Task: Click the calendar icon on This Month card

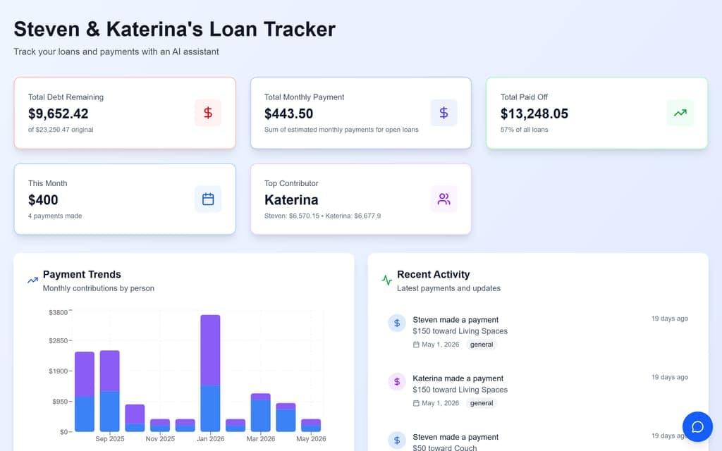Action: [208, 199]
